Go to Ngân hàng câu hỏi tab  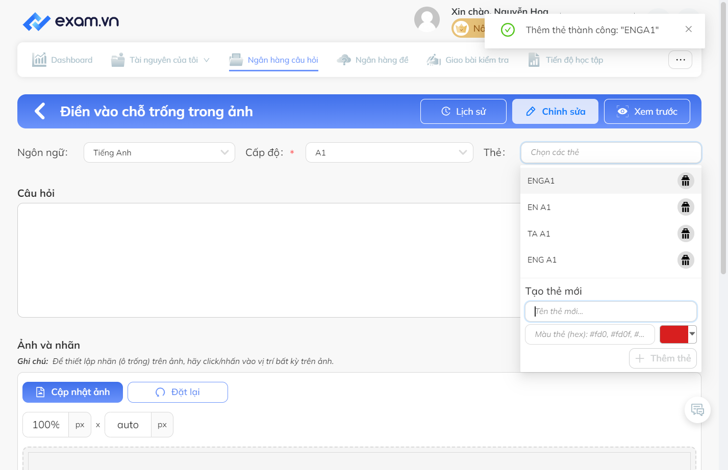pyautogui.click(x=273, y=60)
